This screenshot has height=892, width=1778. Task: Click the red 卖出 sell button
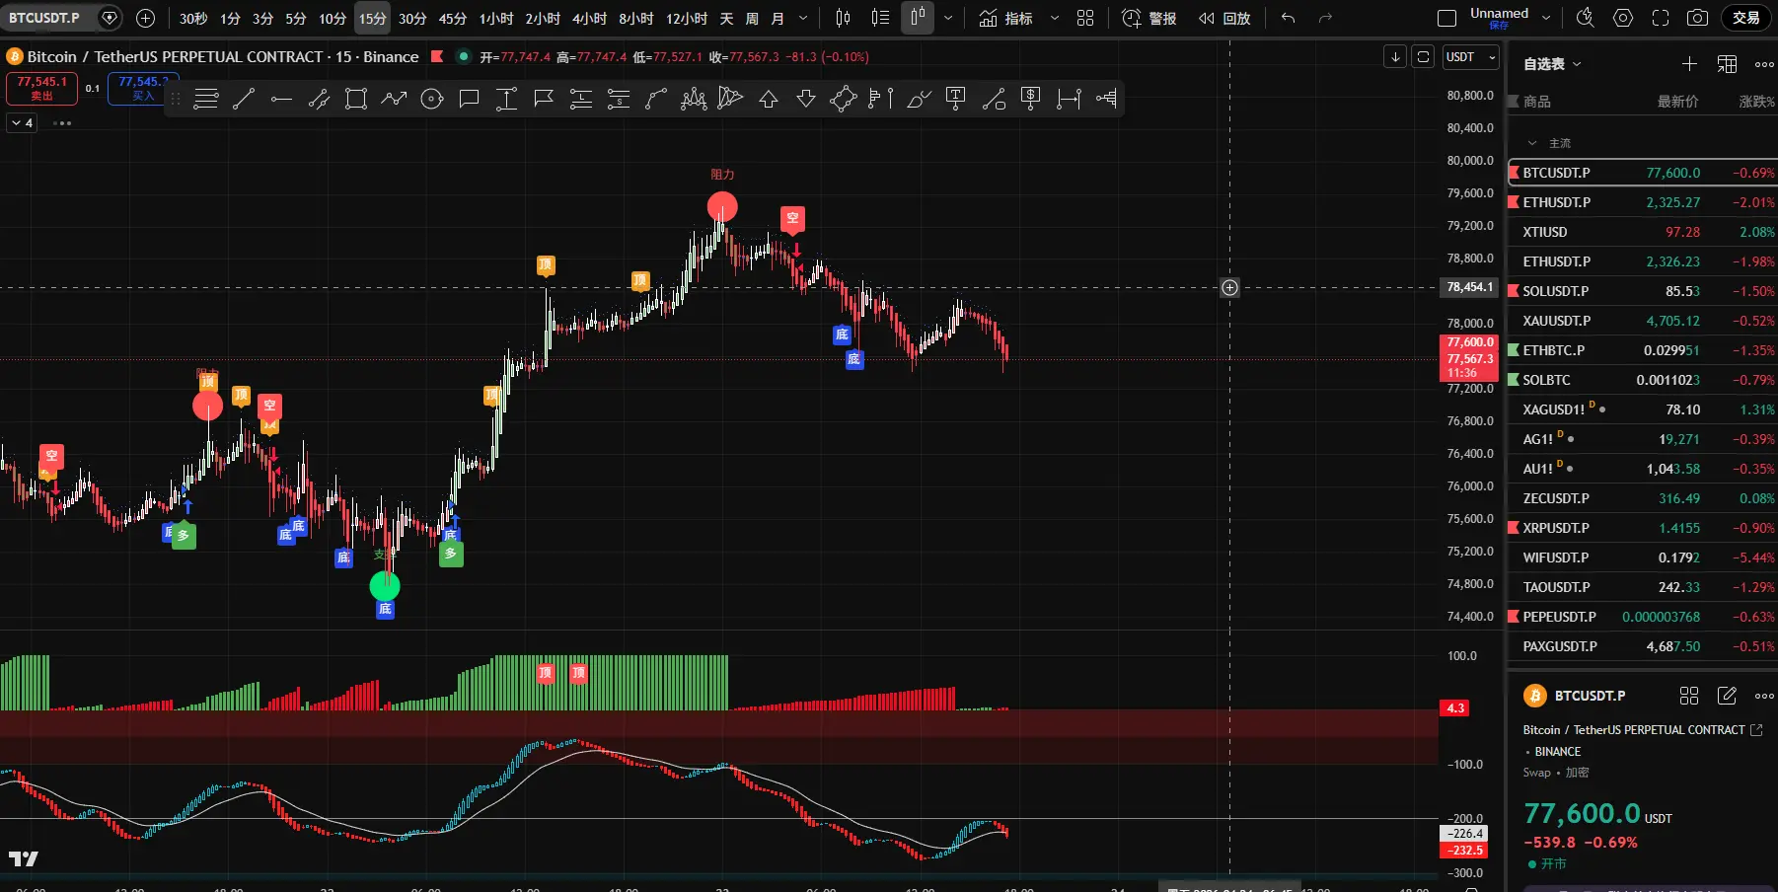41,88
